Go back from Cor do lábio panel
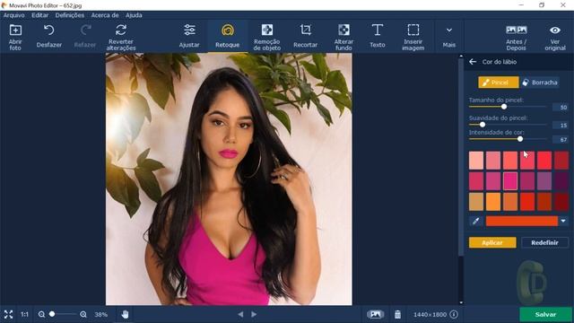This screenshot has width=574, height=323. [473, 62]
